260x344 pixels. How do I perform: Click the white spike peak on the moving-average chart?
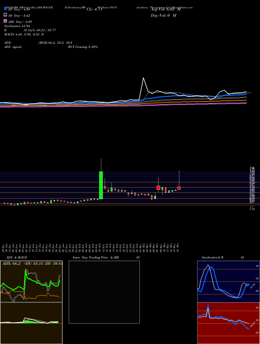144,78
